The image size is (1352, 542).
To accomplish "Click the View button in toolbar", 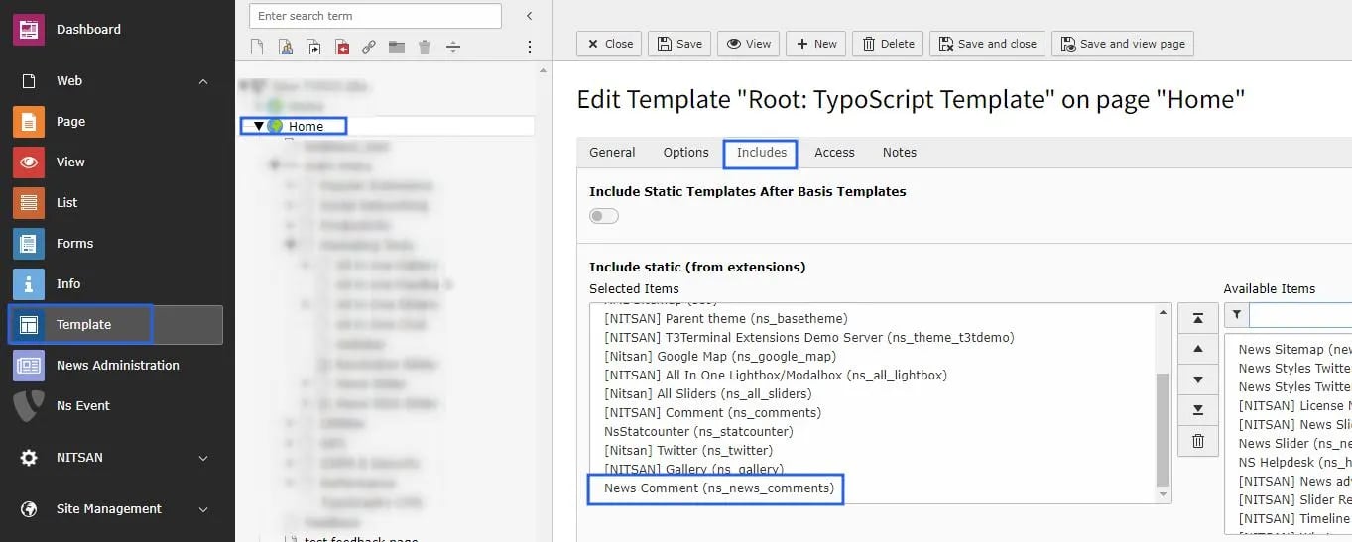I will click(x=749, y=44).
